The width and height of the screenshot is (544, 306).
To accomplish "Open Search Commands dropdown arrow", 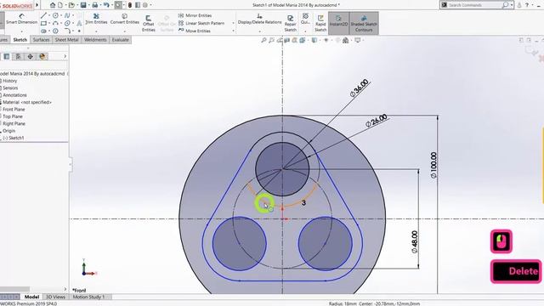I will 512,5.
